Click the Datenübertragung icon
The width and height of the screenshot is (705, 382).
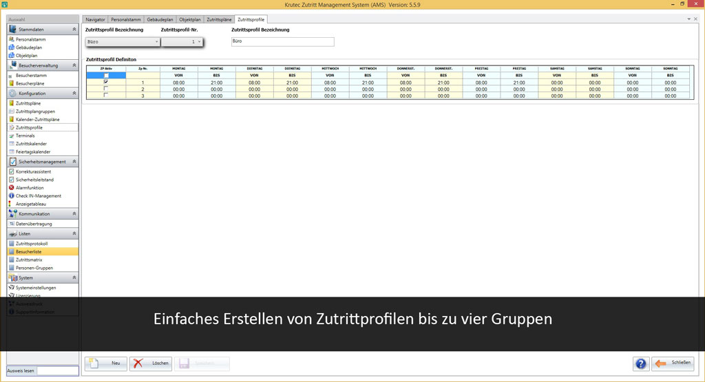(12, 224)
